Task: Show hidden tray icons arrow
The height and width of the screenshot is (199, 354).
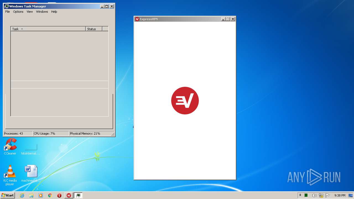Action: pyautogui.click(x=300, y=195)
